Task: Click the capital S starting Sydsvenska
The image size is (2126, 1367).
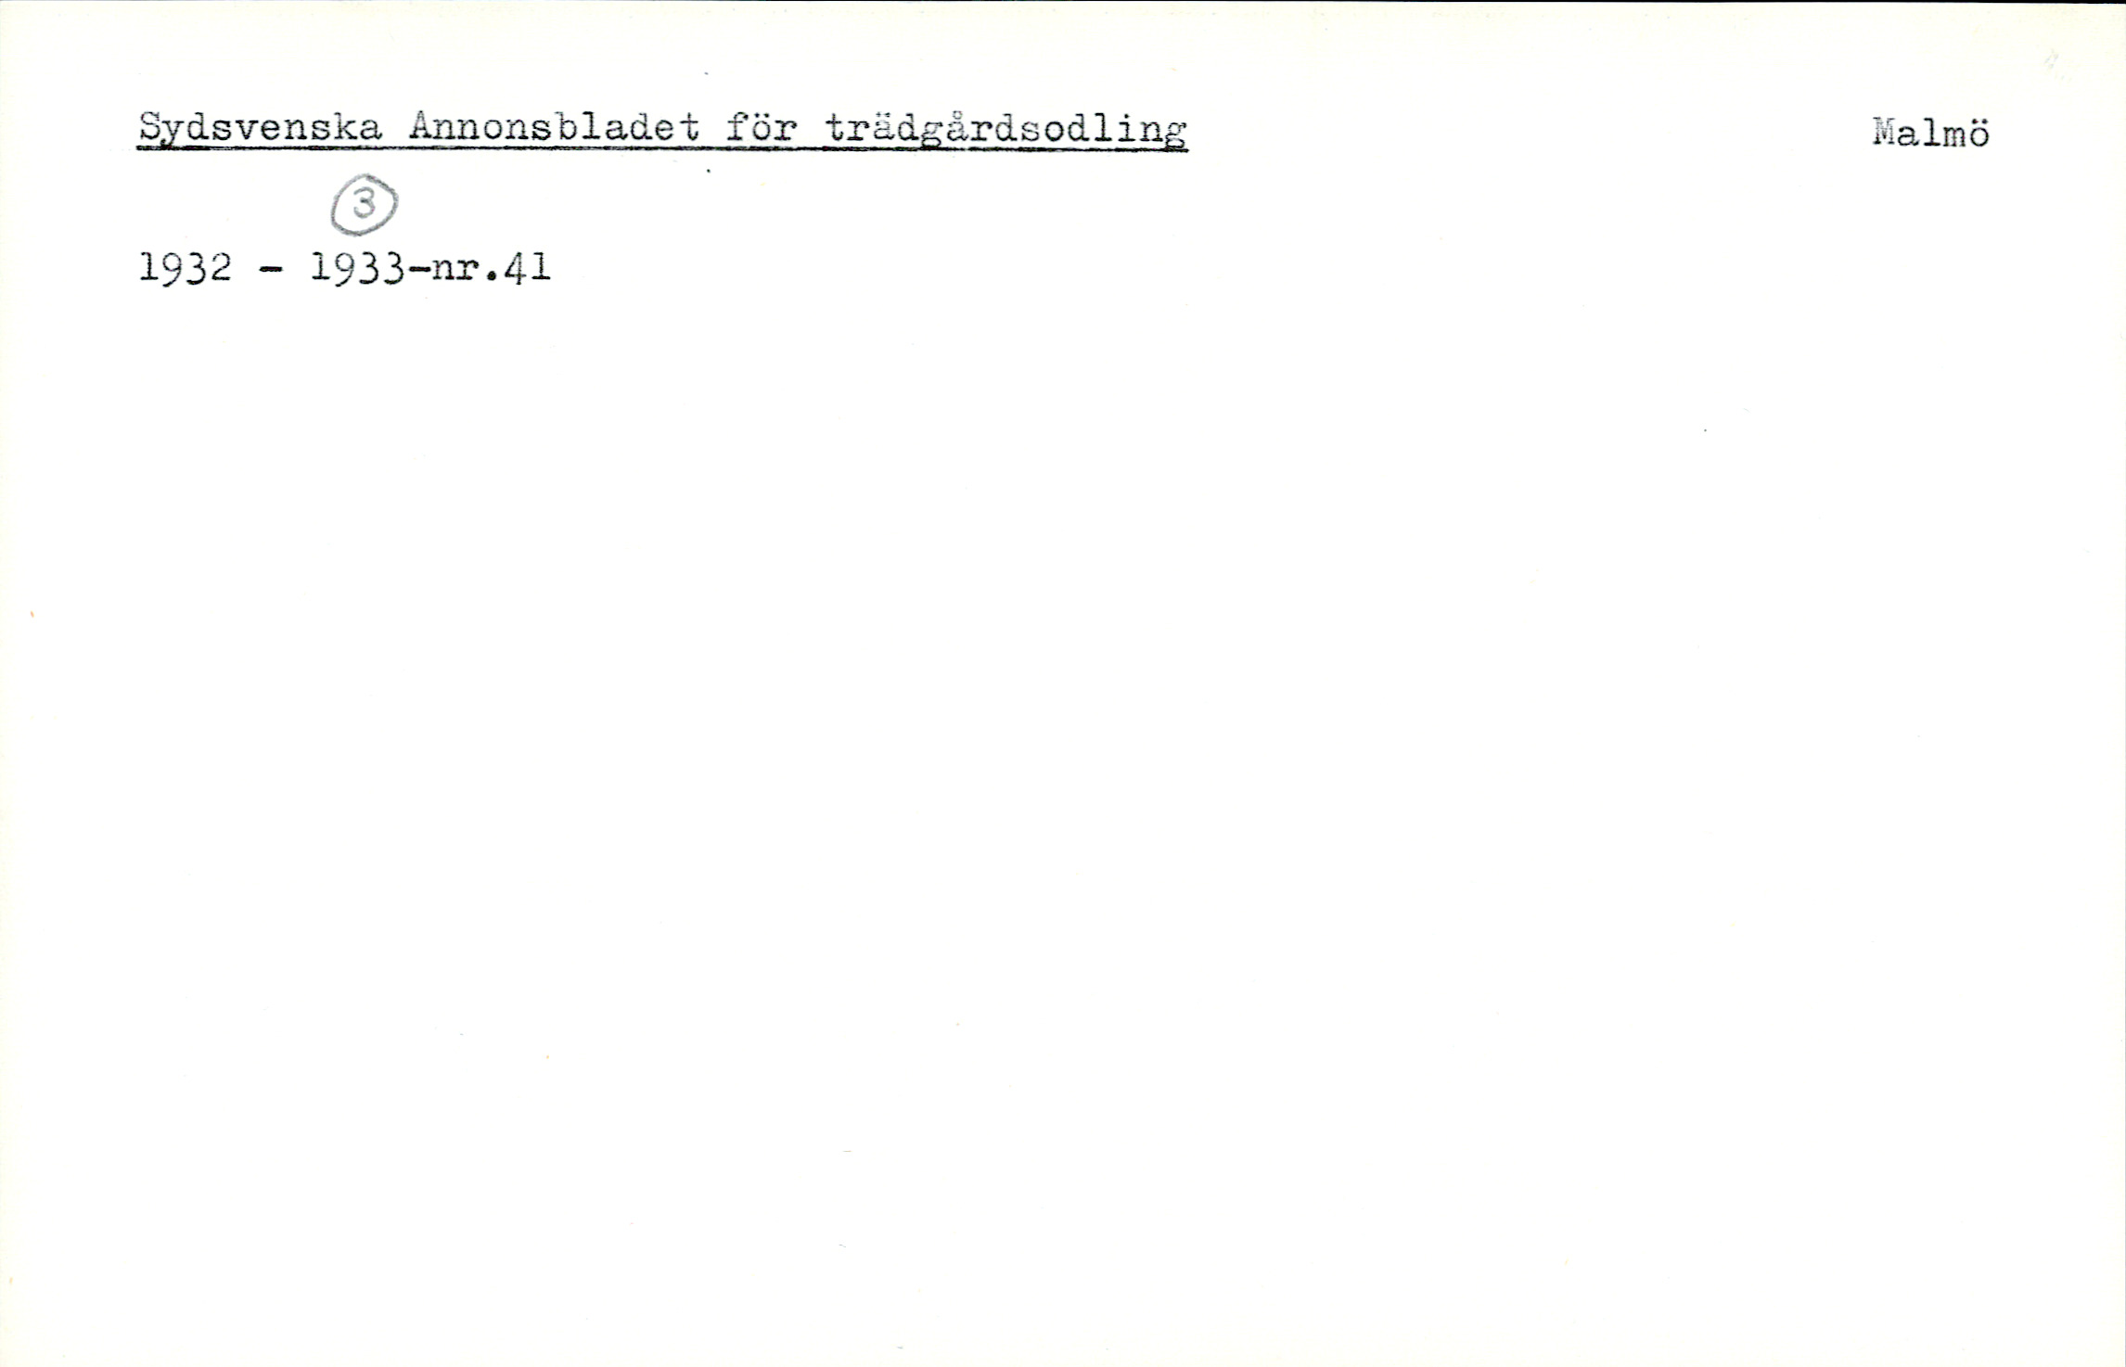Action: pyautogui.click(x=150, y=127)
